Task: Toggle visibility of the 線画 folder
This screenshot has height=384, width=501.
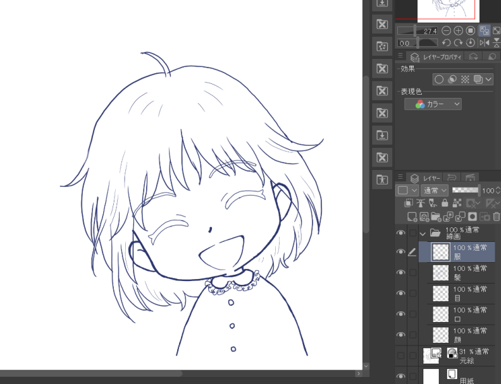Action: (x=400, y=232)
